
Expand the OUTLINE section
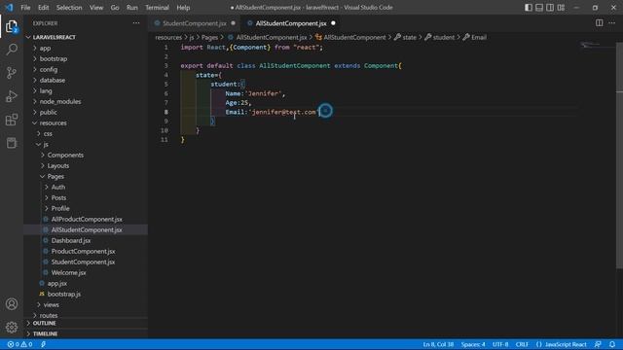point(44,323)
